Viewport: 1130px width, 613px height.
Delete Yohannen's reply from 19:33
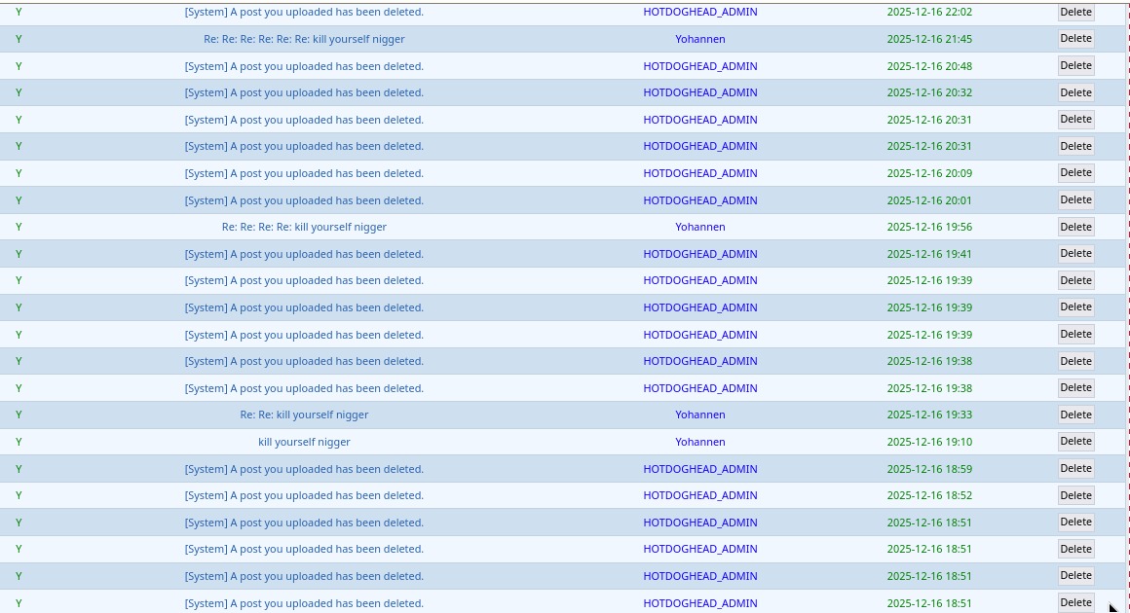(x=1075, y=415)
